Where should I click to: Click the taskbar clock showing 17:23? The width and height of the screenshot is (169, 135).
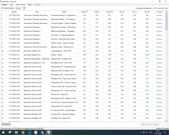(158, 132)
